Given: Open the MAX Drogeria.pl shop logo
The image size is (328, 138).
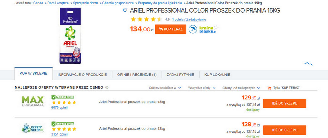Looking at the screenshot, I should 33,102.
